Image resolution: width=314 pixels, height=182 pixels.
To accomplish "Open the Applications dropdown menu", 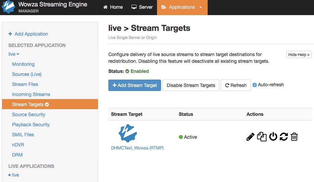I will coord(182,7).
